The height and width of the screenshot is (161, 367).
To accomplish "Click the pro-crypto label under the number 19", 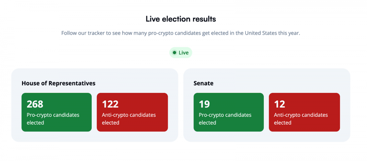I will coord(225,119).
